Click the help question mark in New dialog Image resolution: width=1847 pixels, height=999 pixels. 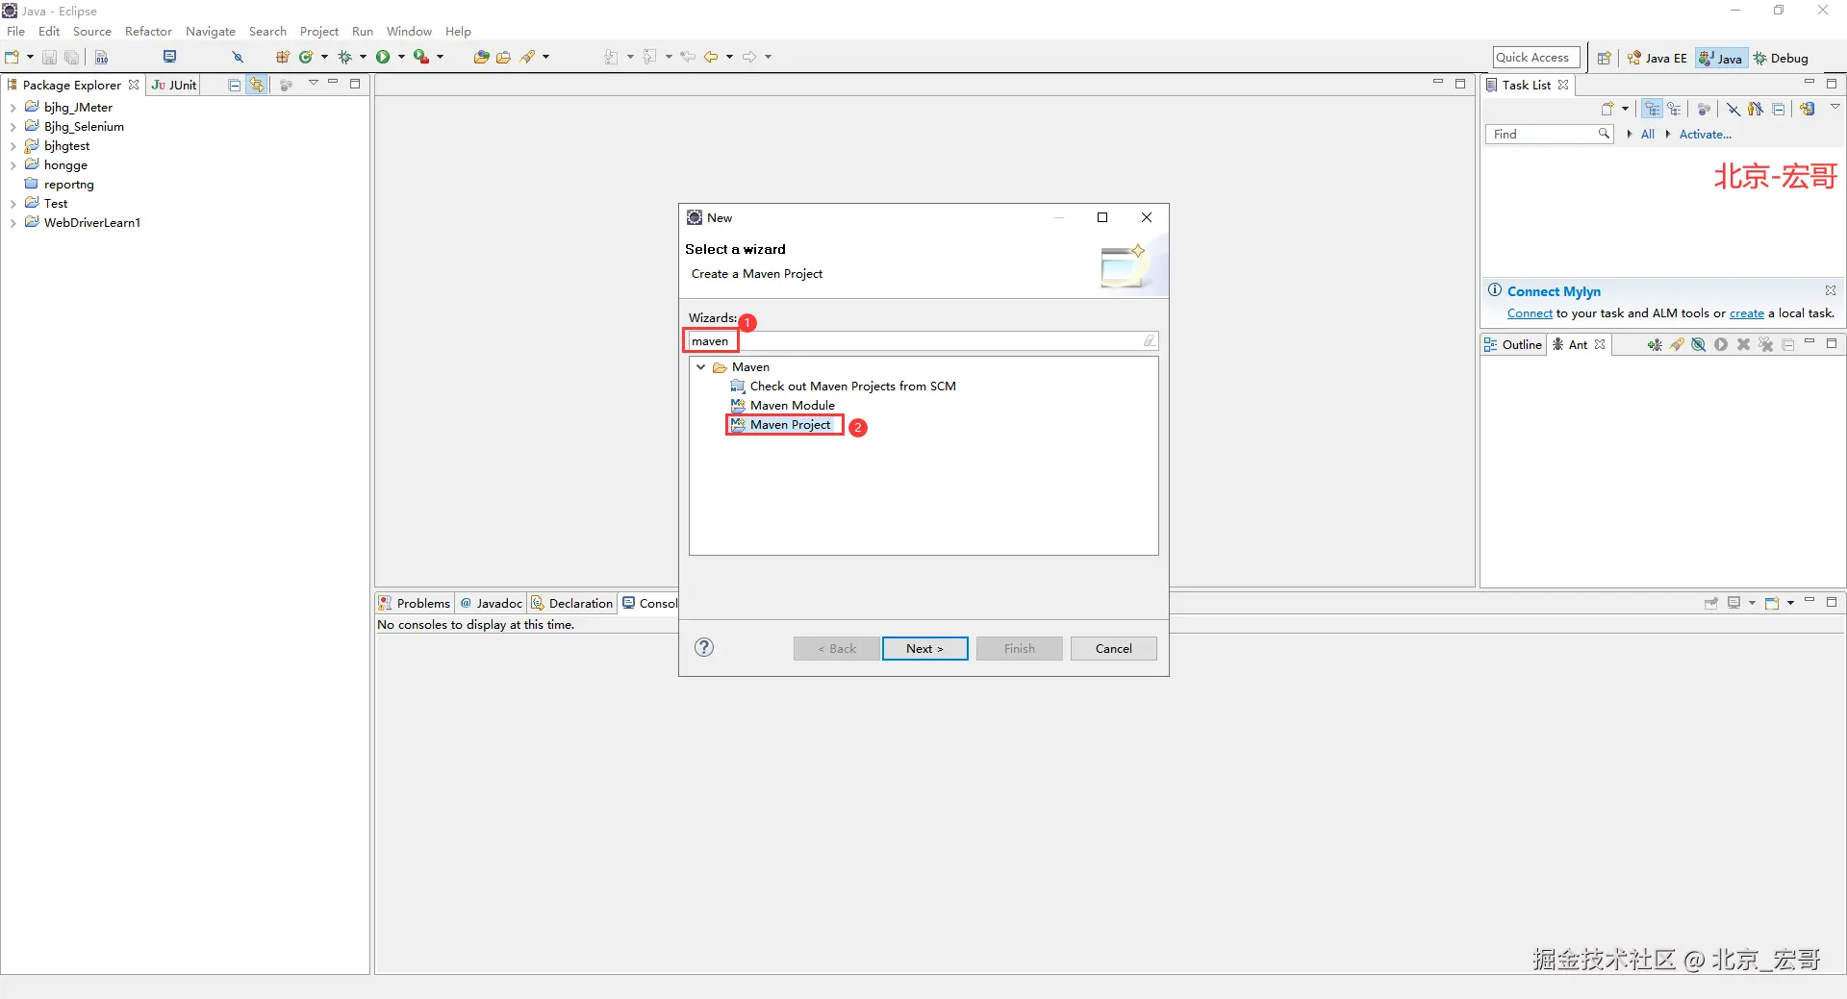coord(704,647)
